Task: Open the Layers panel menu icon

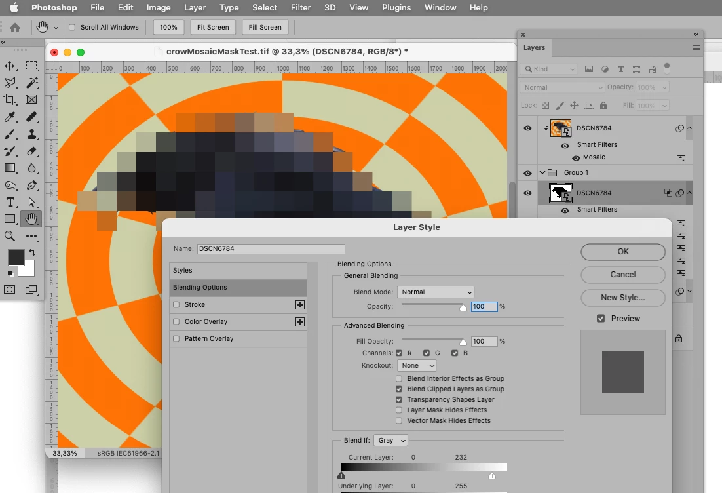Action: pos(696,47)
